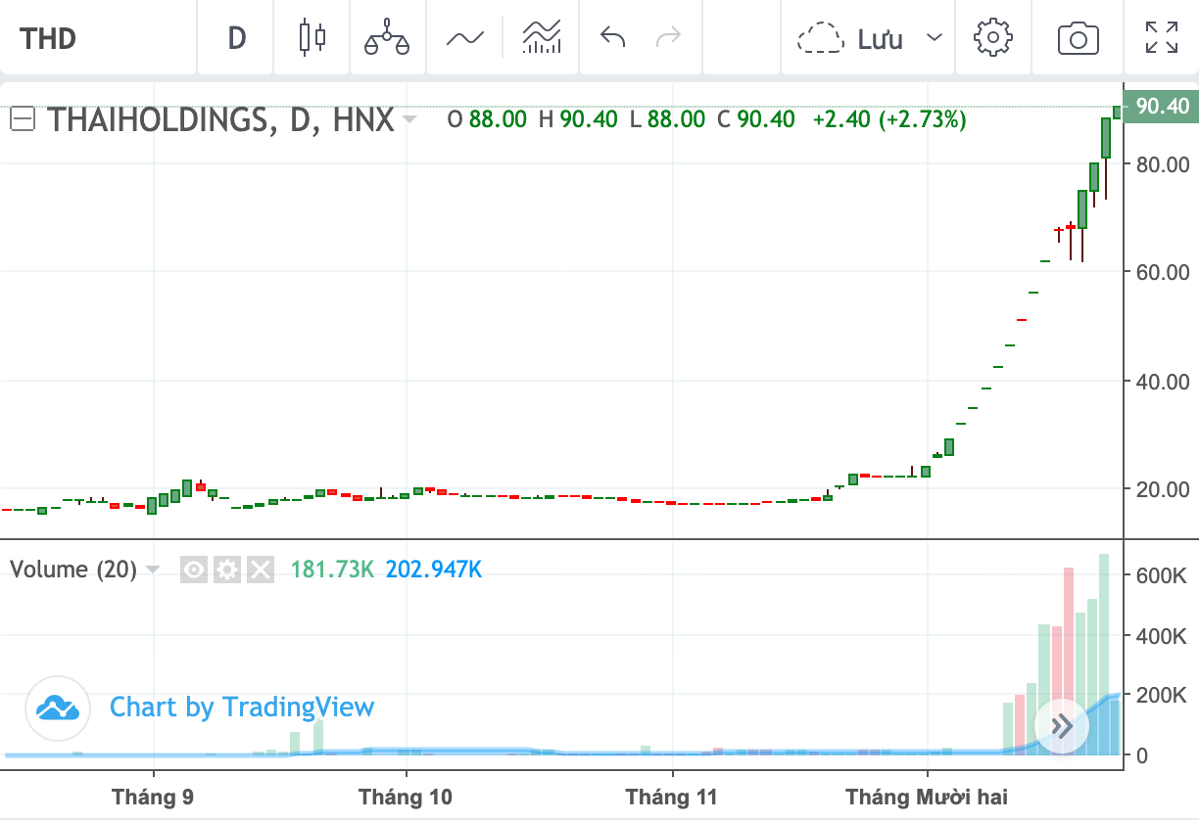Click the 40.00 price axis label
The width and height of the screenshot is (1199, 822).
tap(1163, 381)
